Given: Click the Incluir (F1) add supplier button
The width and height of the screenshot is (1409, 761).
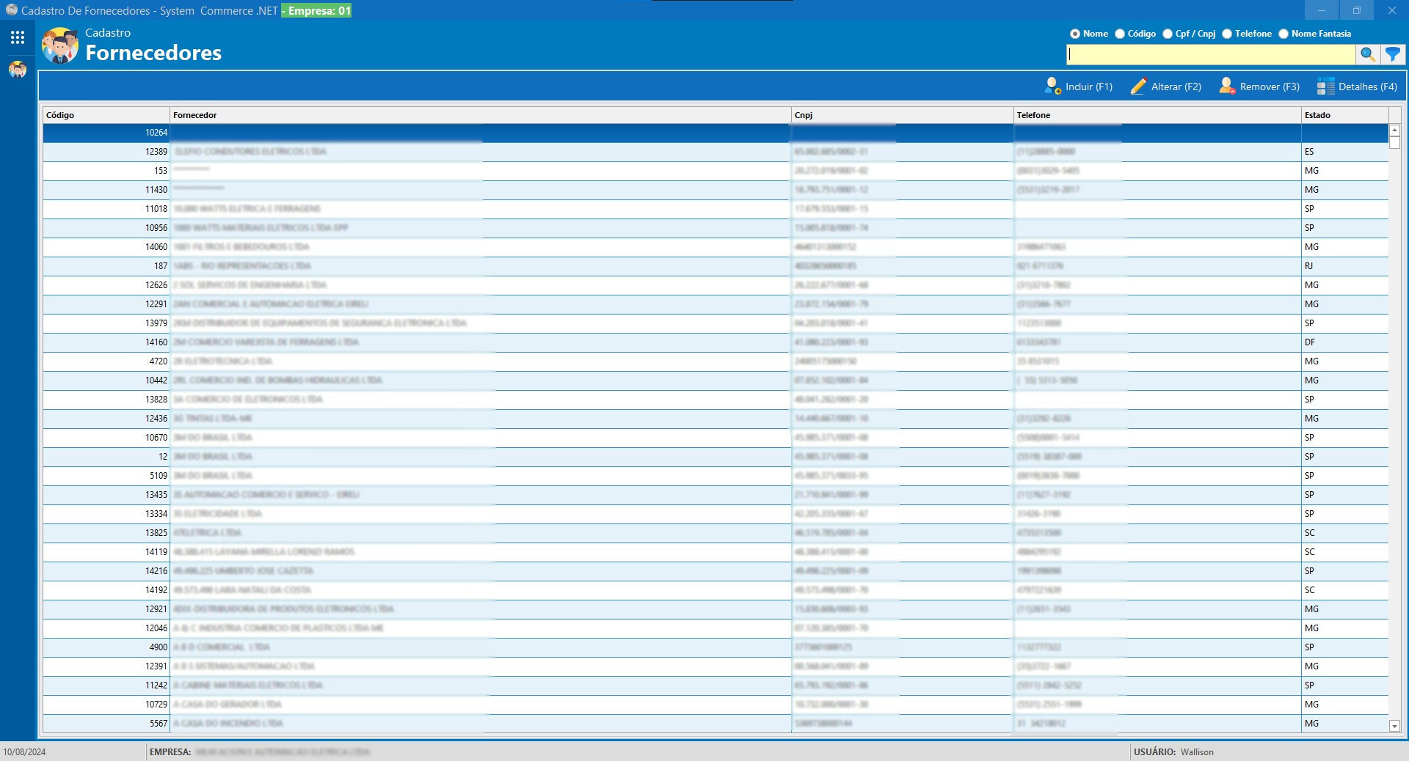Looking at the screenshot, I should 1078,87.
